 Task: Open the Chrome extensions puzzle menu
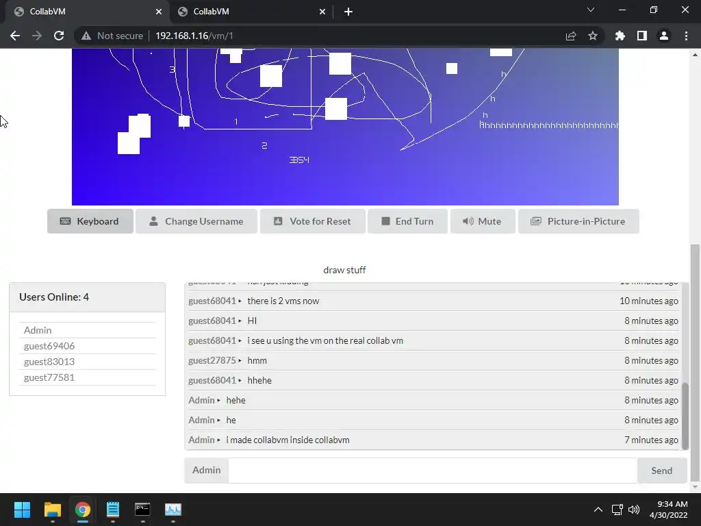[620, 36]
